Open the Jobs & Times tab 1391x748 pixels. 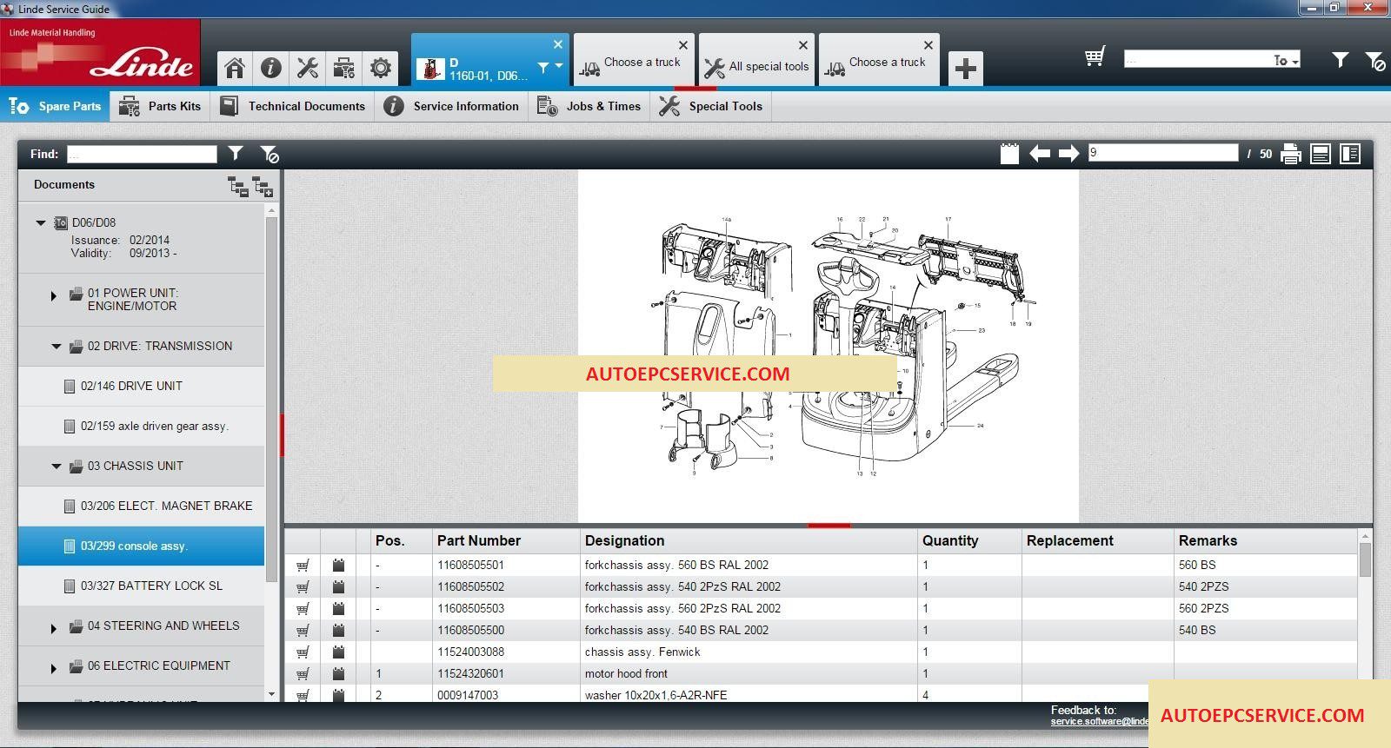(589, 106)
